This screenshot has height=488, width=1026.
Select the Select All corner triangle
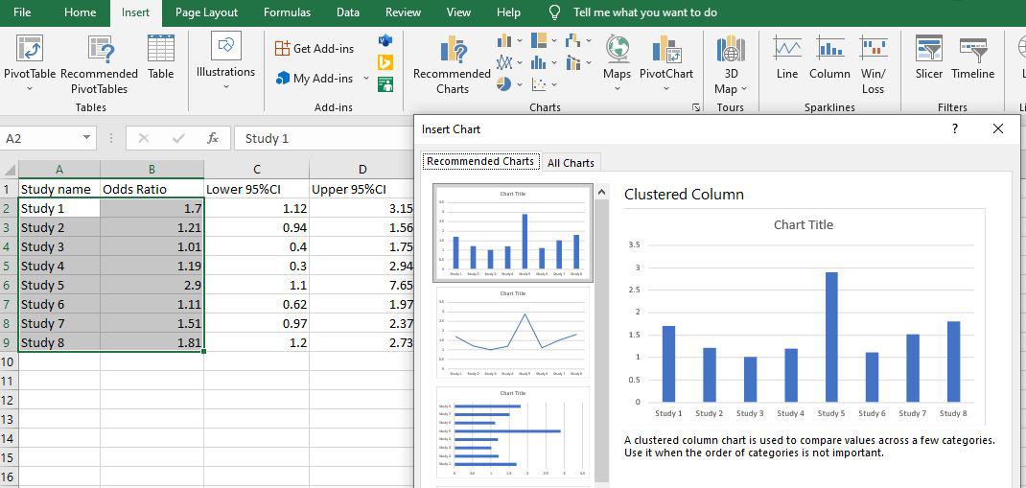coord(10,170)
